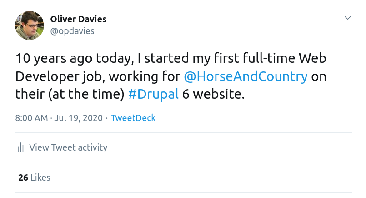Click the @opdavies handle
This screenshot has width=366, height=198.
(x=72, y=31)
